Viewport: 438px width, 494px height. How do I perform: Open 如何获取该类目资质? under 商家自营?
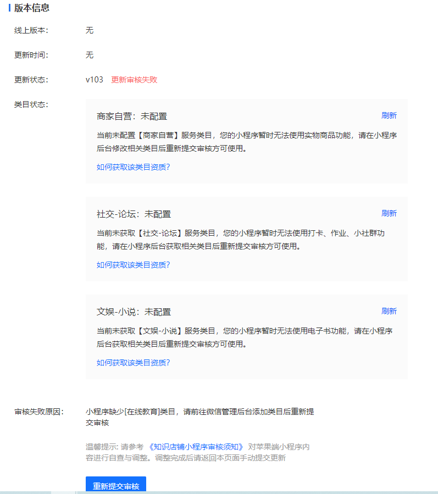134,167
